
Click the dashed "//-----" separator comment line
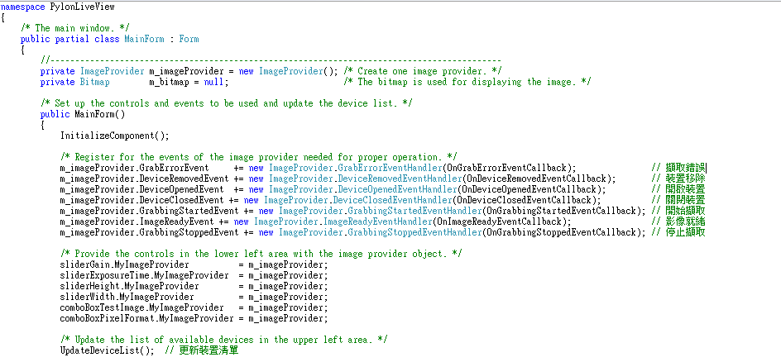tap(271, 60)
